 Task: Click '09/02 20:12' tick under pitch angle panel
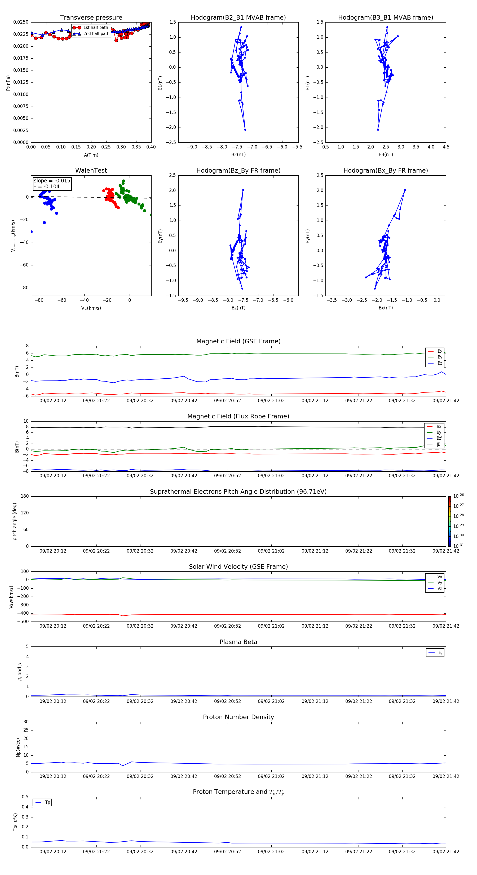(53, 551)
